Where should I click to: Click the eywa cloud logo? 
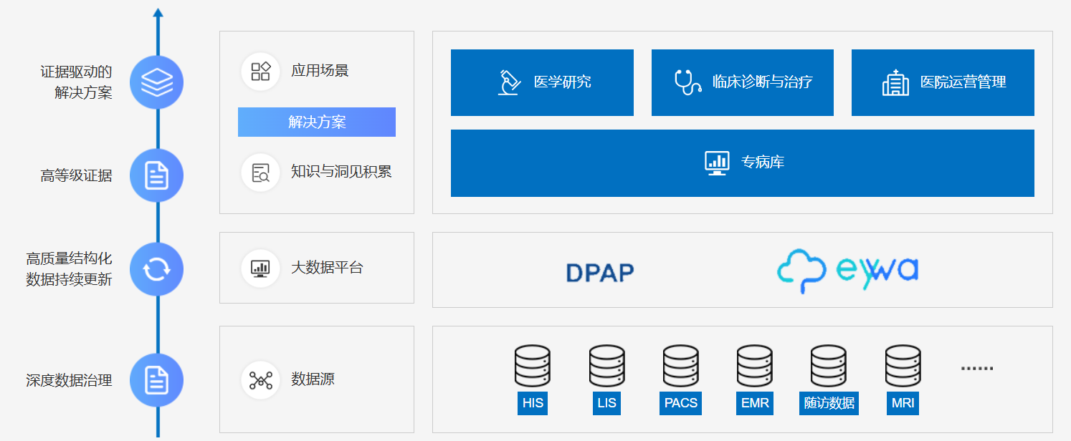point(846,271)
